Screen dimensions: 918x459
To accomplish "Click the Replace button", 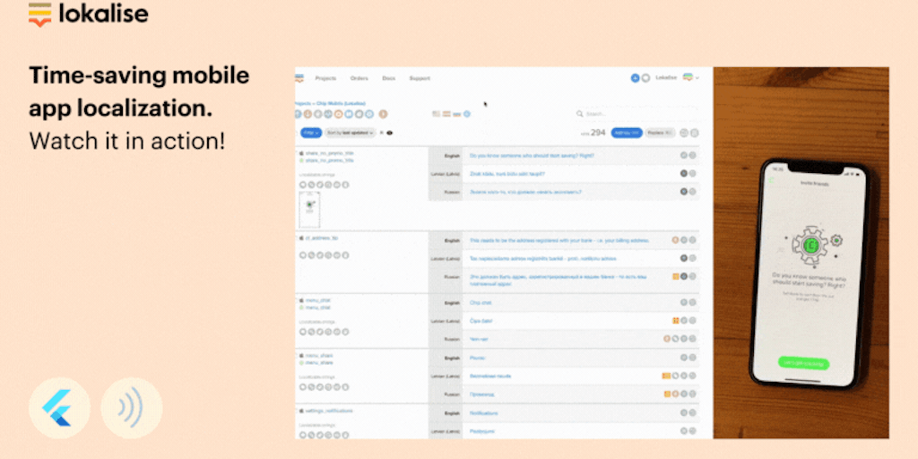I will tap(661, 133).
